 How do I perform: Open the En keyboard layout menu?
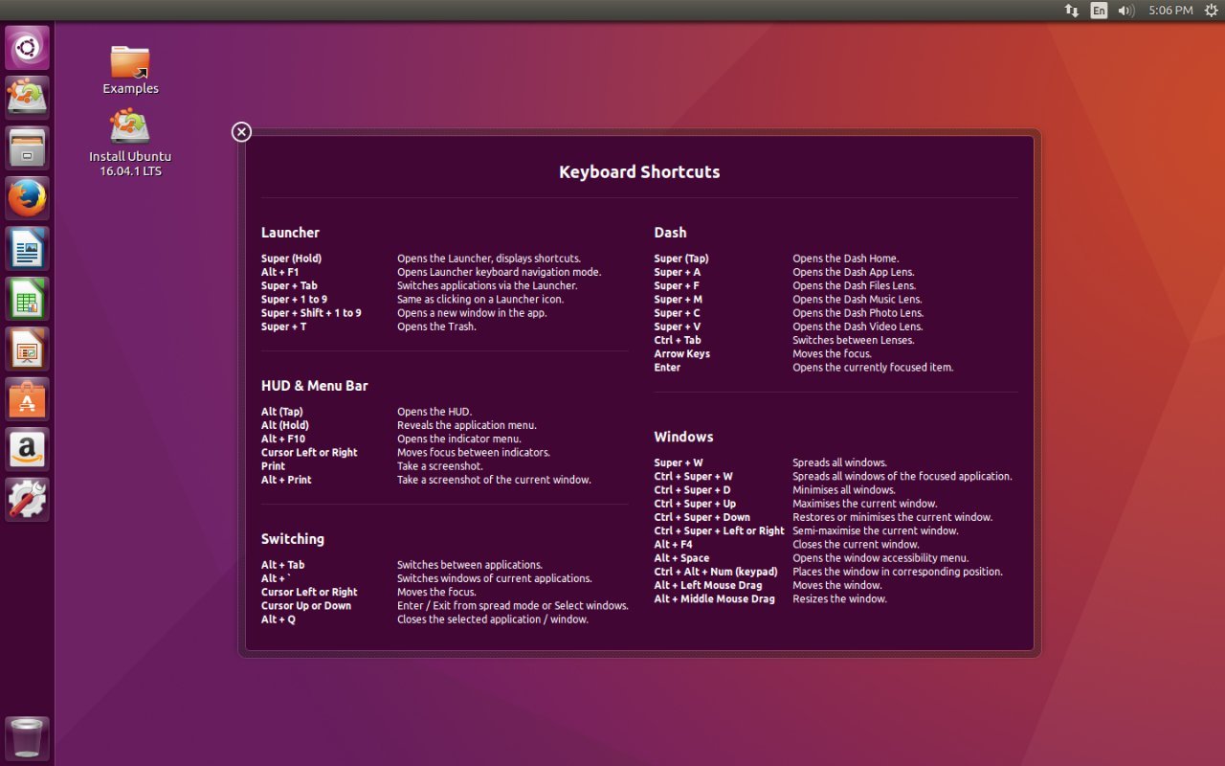coord(1099,11)
